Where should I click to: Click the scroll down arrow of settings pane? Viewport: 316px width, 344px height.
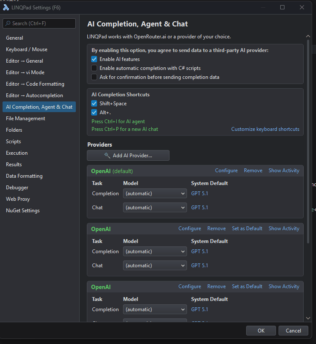coord(308,318)
